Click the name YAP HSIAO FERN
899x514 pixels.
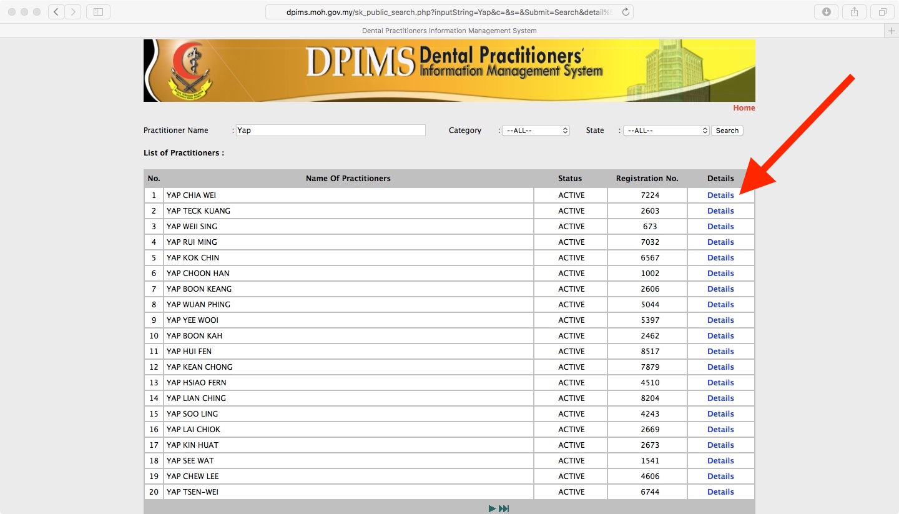coord(197,383)
